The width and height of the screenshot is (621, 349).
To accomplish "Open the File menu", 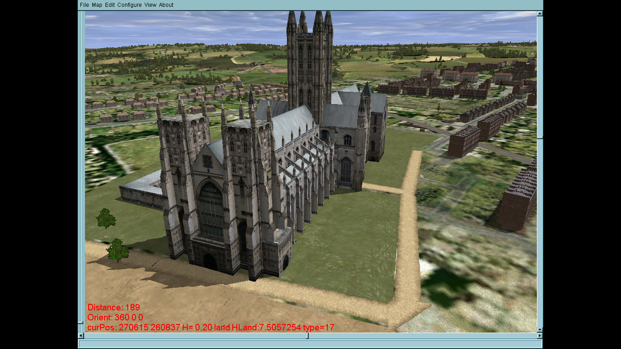I will pos(85,5).
